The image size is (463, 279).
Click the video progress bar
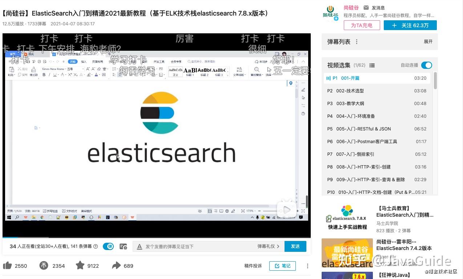click(157, 237)
